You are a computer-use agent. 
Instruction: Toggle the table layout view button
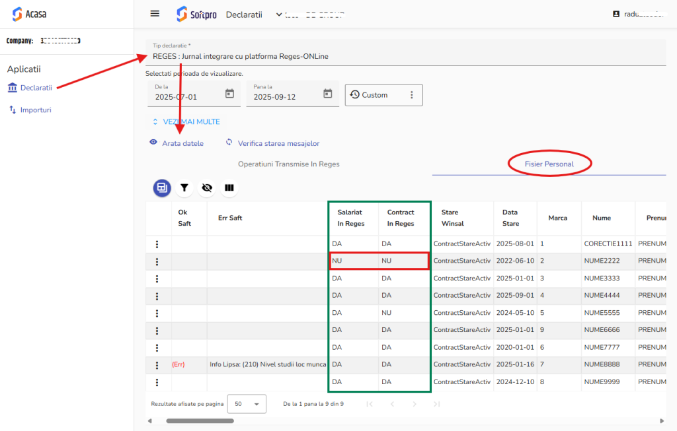(162, 188)
